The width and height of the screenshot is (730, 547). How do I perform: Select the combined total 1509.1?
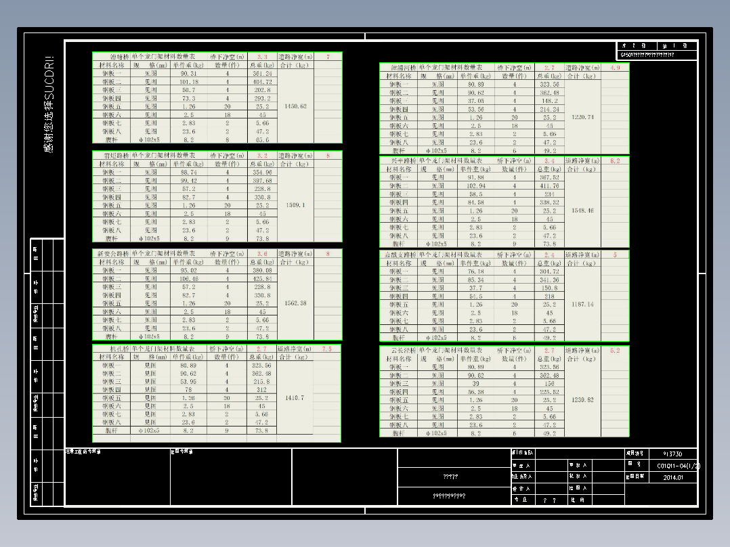pos(295,205)
